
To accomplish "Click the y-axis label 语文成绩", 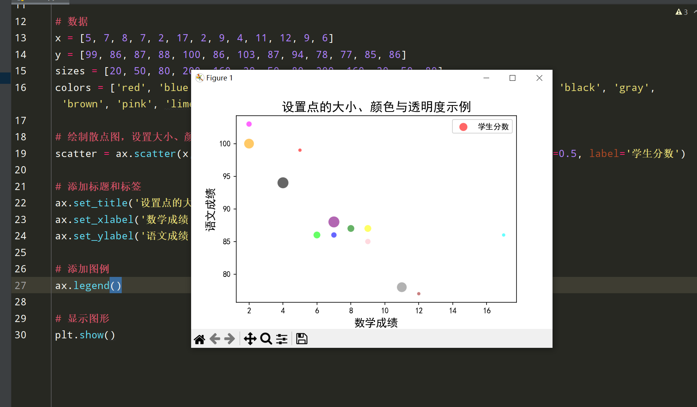I will tap(210, 209).
